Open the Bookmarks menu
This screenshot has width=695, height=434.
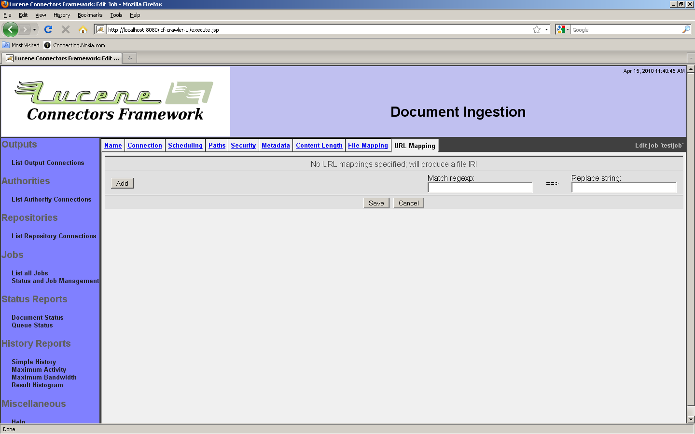[x=90, y=15]
